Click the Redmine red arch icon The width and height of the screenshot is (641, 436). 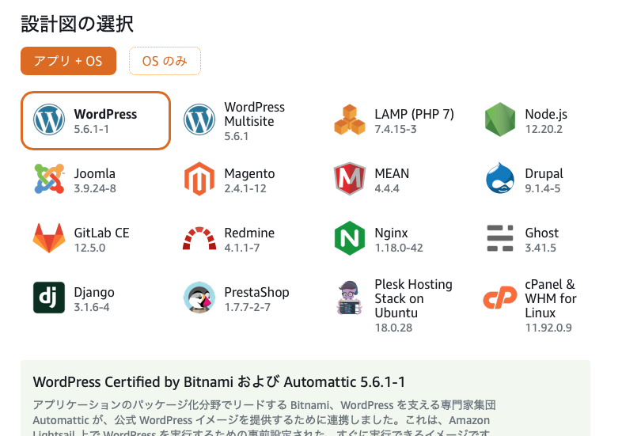pyautogui.click(x=199, y=238)
